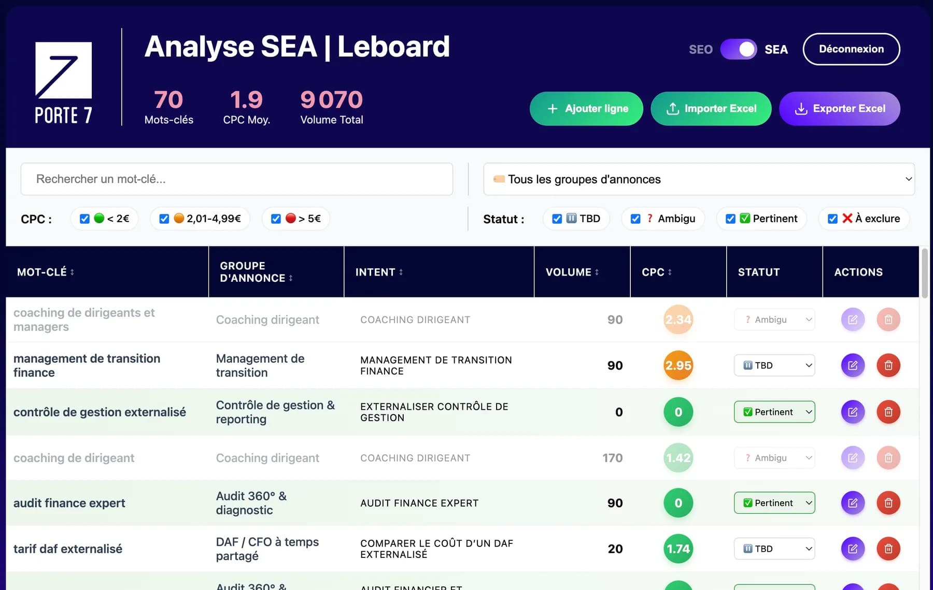Click the Exporter Excel button
933x590 pixels.
(839, 109)
